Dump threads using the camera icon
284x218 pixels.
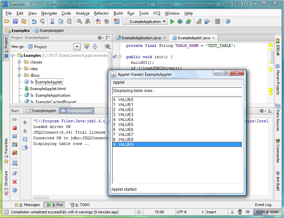coord(15,145)
